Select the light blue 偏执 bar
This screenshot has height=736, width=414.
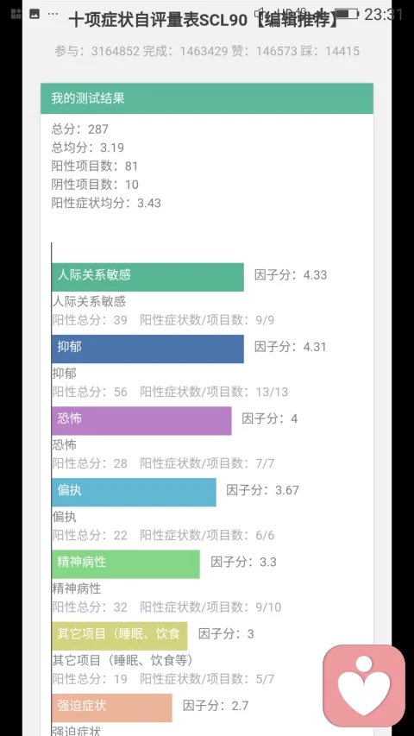[x=134, y=493]
